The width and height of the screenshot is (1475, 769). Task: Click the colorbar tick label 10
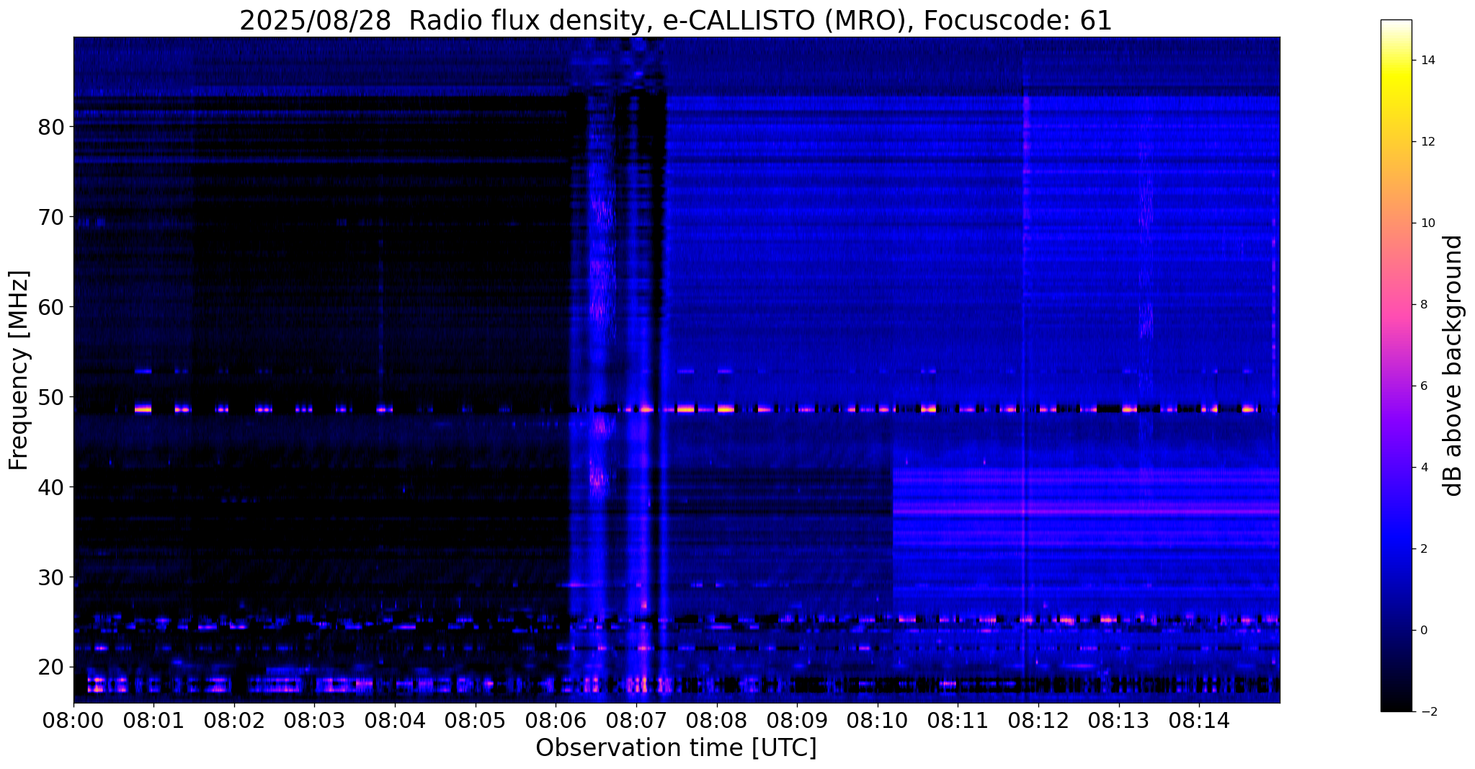coord(1427,223)
